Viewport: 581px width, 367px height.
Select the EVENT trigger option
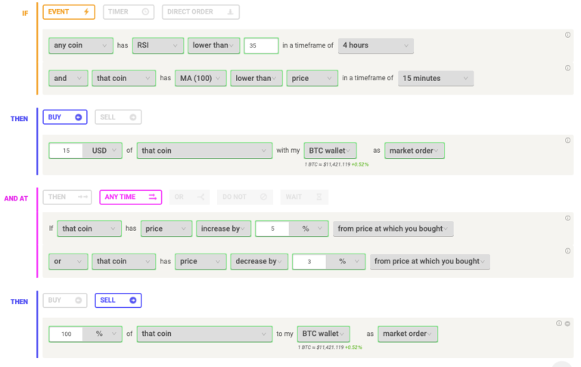[69, 12]
